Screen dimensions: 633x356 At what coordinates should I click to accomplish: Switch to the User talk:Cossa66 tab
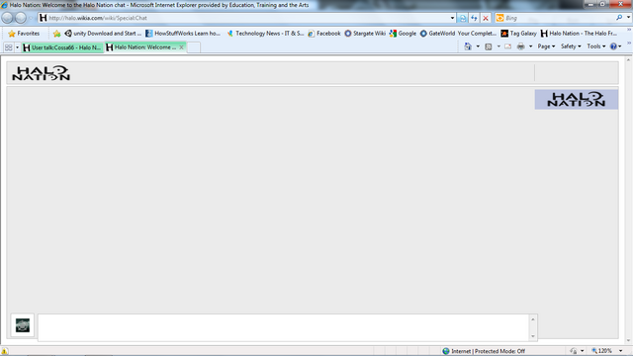[x=62, y=47]
